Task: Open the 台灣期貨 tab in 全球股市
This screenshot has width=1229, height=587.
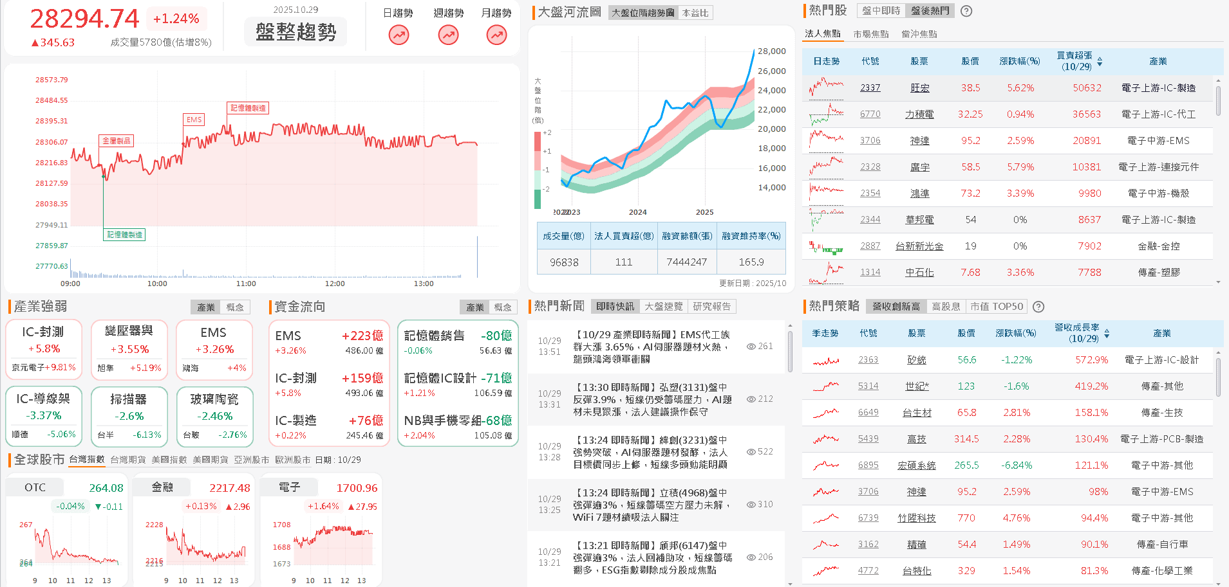Action: click(x=128, y=460)
